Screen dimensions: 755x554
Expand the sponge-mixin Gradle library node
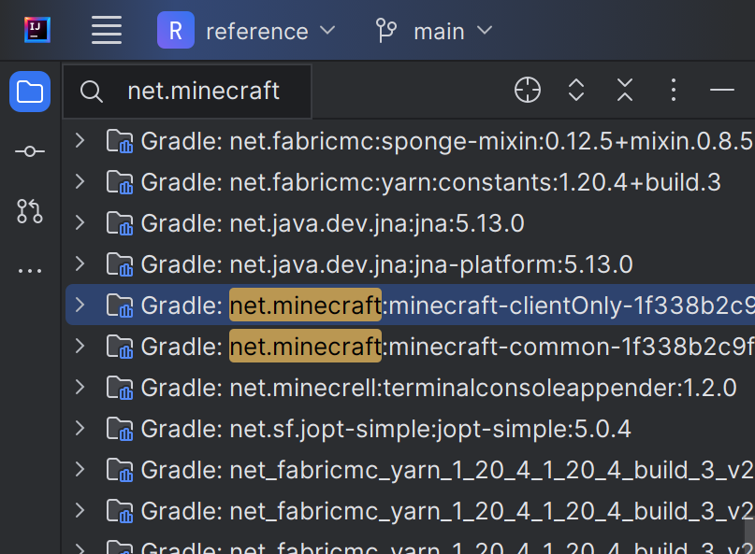click(x=80, y=141)
